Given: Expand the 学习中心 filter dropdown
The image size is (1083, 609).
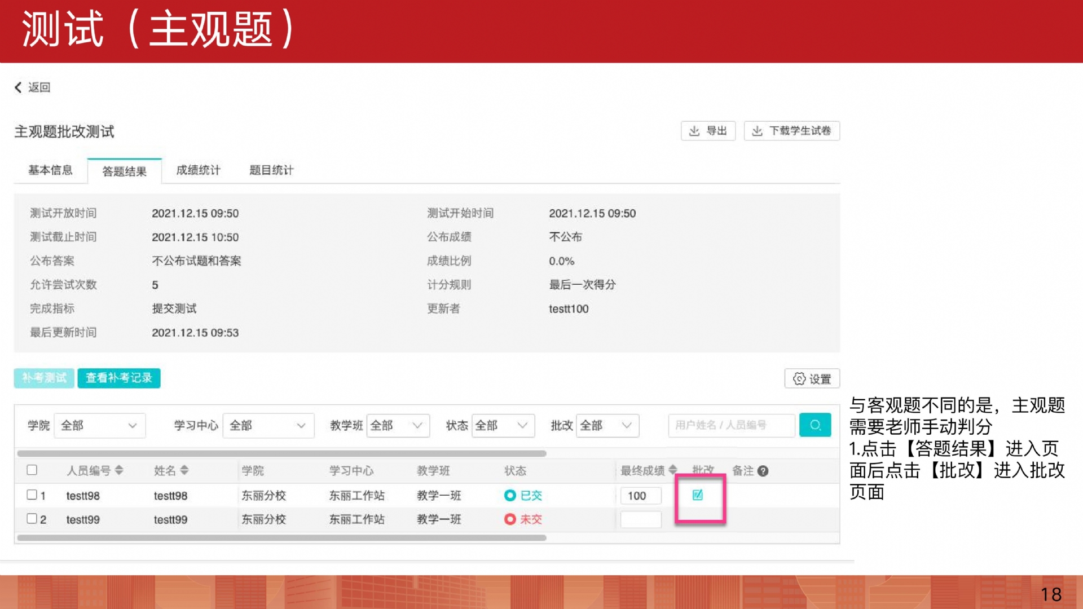Looking at the screenshot, I should (x=268, y=426).
